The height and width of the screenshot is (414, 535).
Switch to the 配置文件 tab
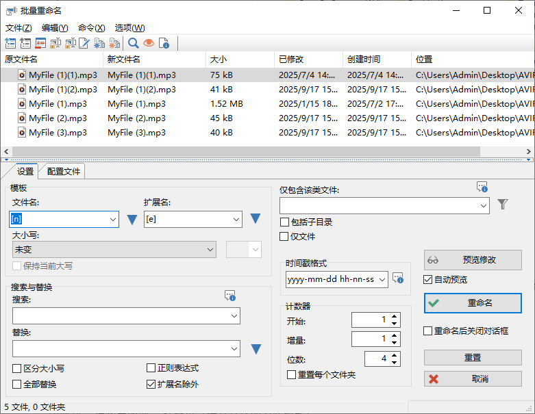64,171
